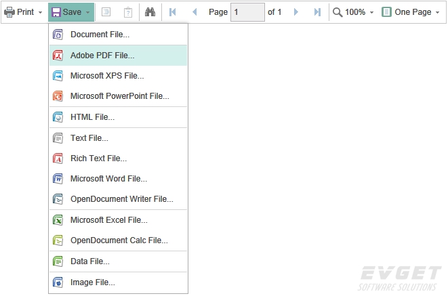
Task: Select Microsoft Word File... option
Action: (119, 179)
